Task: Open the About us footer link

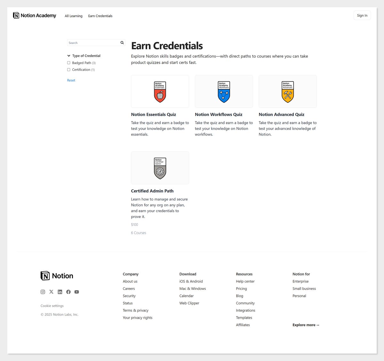Action: 130,281
